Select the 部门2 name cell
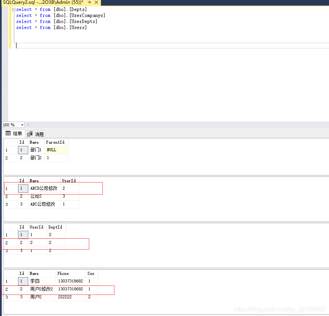The width and height of the screenshot is (329, 316). tap(36, 158)
